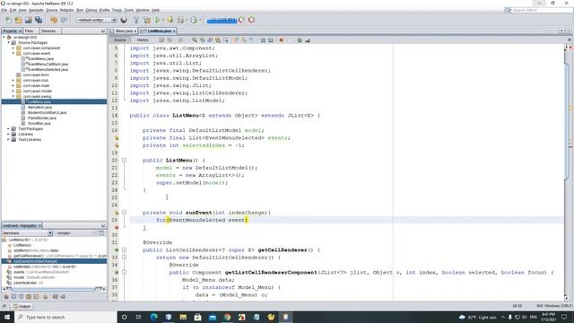Image resolution: width=574 pixels, height=323 pixels.
Task: Toggle Show Static Members filter in Navigator
Action: (x=21, y=297)
